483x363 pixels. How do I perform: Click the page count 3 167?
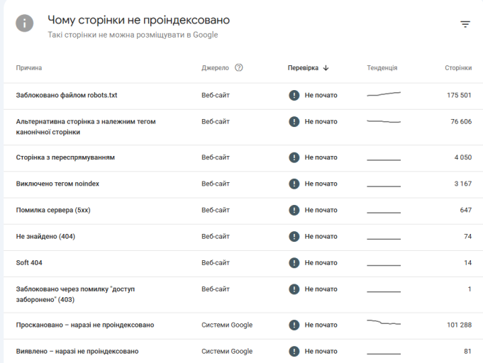tap(463, 184)
